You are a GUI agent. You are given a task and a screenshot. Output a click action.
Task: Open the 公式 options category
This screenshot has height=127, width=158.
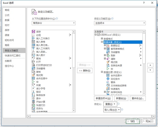tap(7, 15)
